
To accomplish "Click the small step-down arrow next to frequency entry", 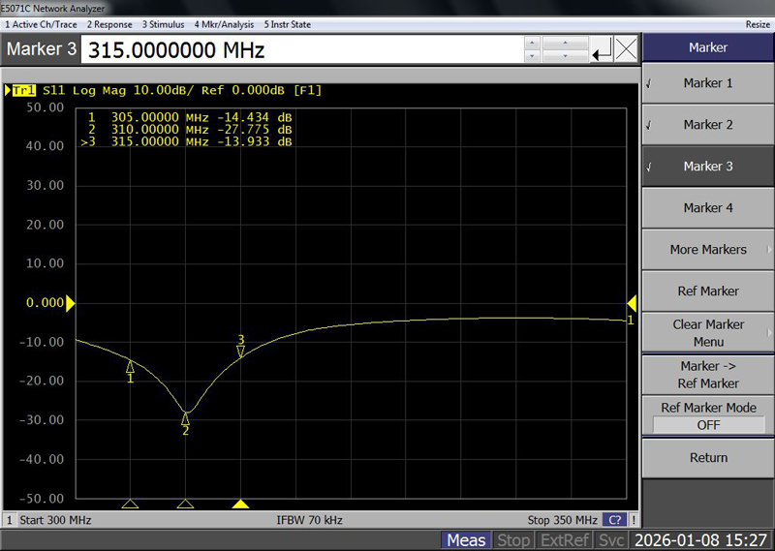I will 531,56.
